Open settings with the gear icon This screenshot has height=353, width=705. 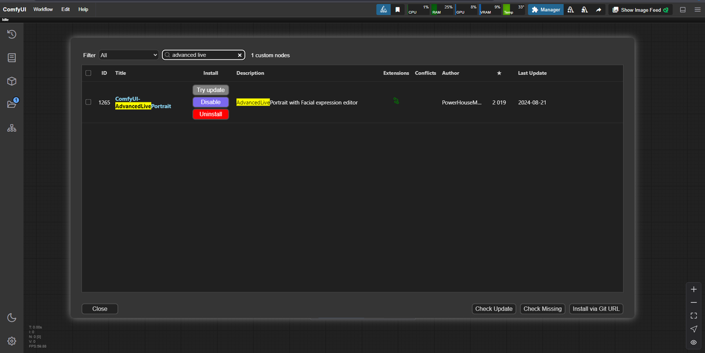click(11, 341)
